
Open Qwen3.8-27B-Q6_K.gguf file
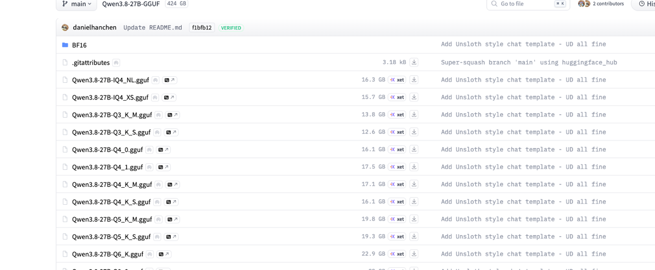[108, 254]
